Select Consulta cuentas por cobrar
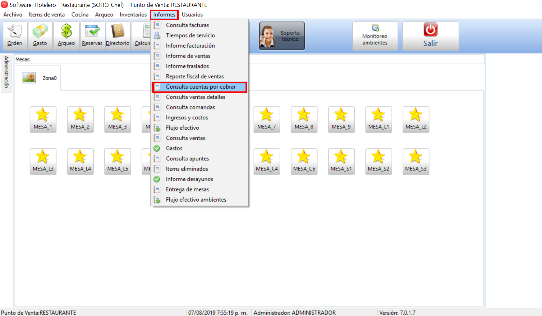 [x=200, y=87]
